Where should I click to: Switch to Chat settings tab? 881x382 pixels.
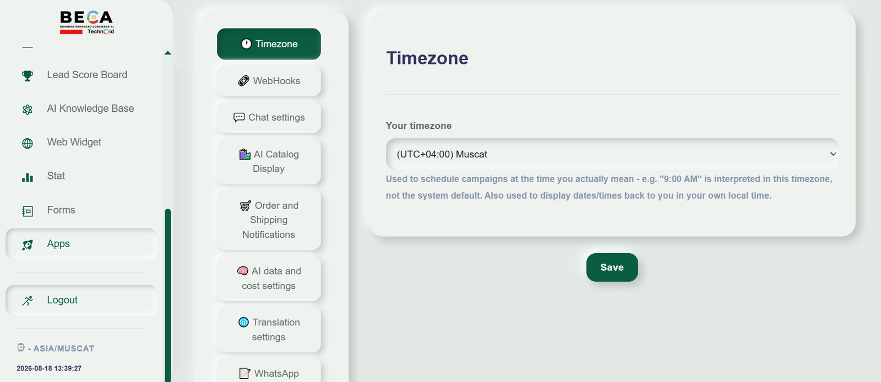269,117
